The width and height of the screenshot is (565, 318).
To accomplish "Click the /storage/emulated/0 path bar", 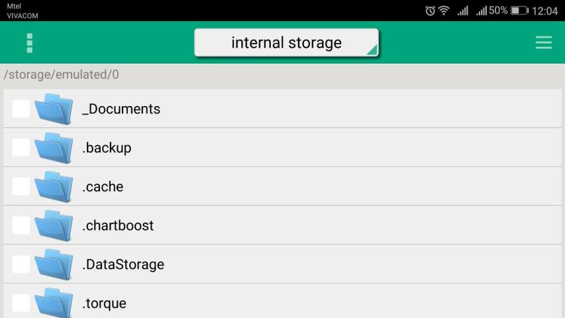I will click(x=62, y=74).
